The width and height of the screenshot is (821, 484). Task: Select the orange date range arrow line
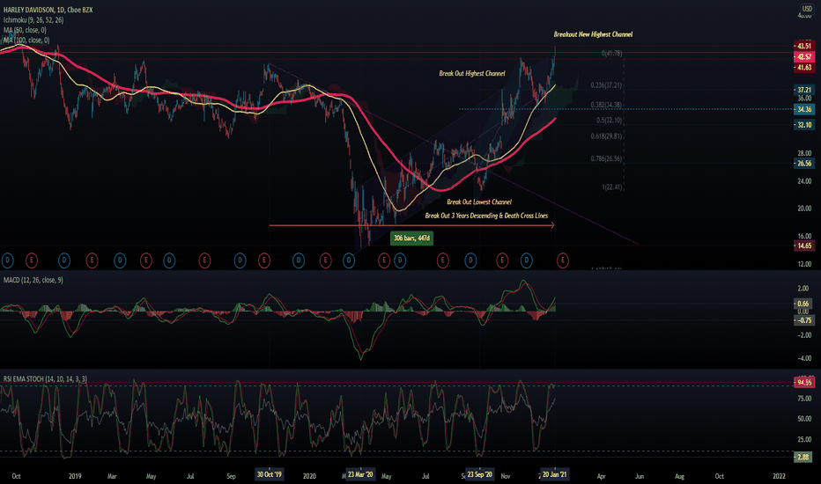[411, 225]
